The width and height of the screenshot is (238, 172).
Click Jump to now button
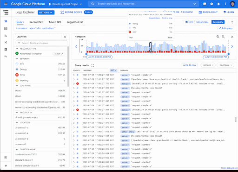pyautogui.click(x=189, y=65)
